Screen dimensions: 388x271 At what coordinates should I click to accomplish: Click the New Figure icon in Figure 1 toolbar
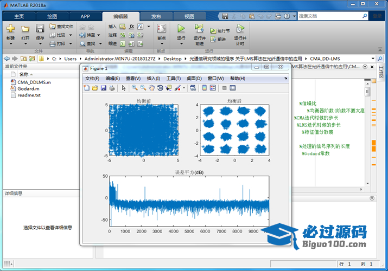point(87,88)
